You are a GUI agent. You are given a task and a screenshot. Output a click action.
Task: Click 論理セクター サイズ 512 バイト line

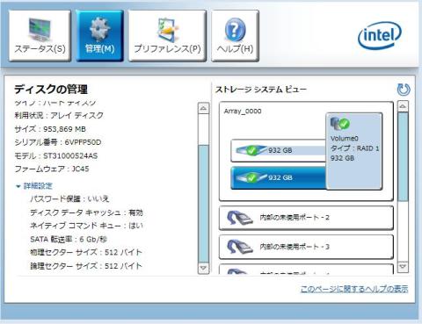pos(86,266)
